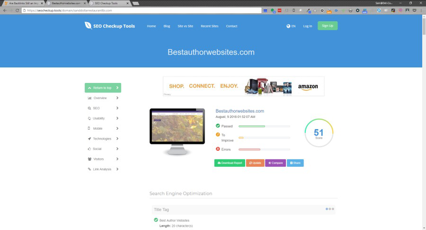The image size is (426, 230).
Task: Click the SEO Checkup Tools leaf logo
Action: pos(88,25)
